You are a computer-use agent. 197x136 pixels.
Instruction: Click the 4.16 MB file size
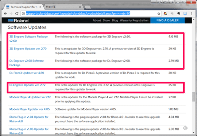(x=173, y=37)
